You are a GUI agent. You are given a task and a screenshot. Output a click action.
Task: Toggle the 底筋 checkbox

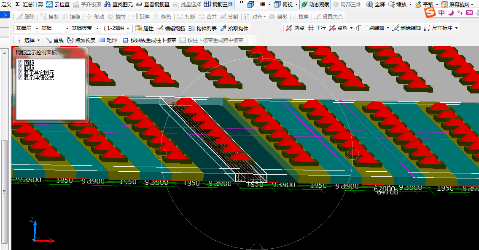point(20,67)
